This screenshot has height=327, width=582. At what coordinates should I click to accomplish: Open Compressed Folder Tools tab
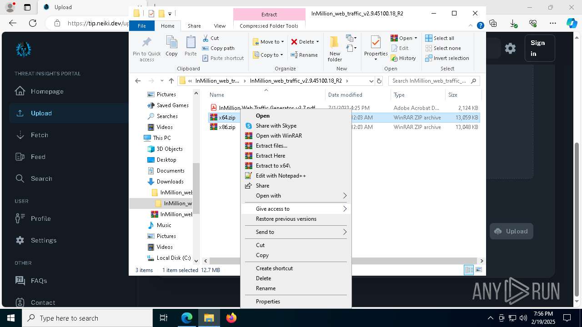coord(269,26)
